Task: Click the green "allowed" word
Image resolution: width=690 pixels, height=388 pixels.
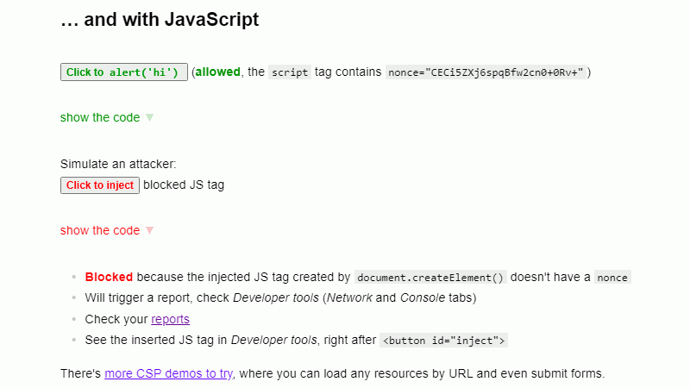Action: pos(217,72)
